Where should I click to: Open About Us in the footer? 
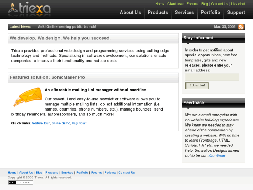pos(26,173)
